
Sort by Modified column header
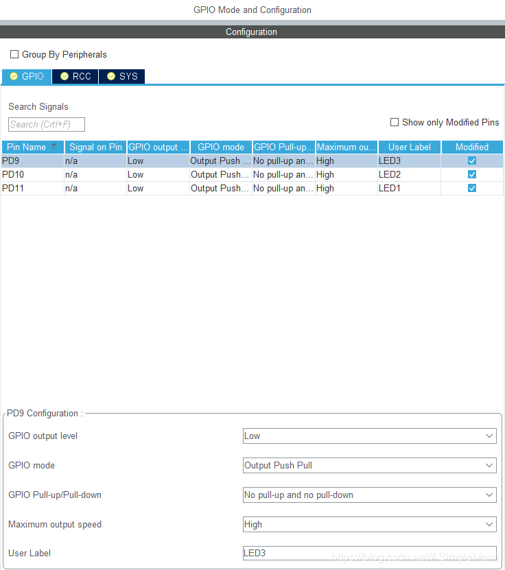pos(472,147)
